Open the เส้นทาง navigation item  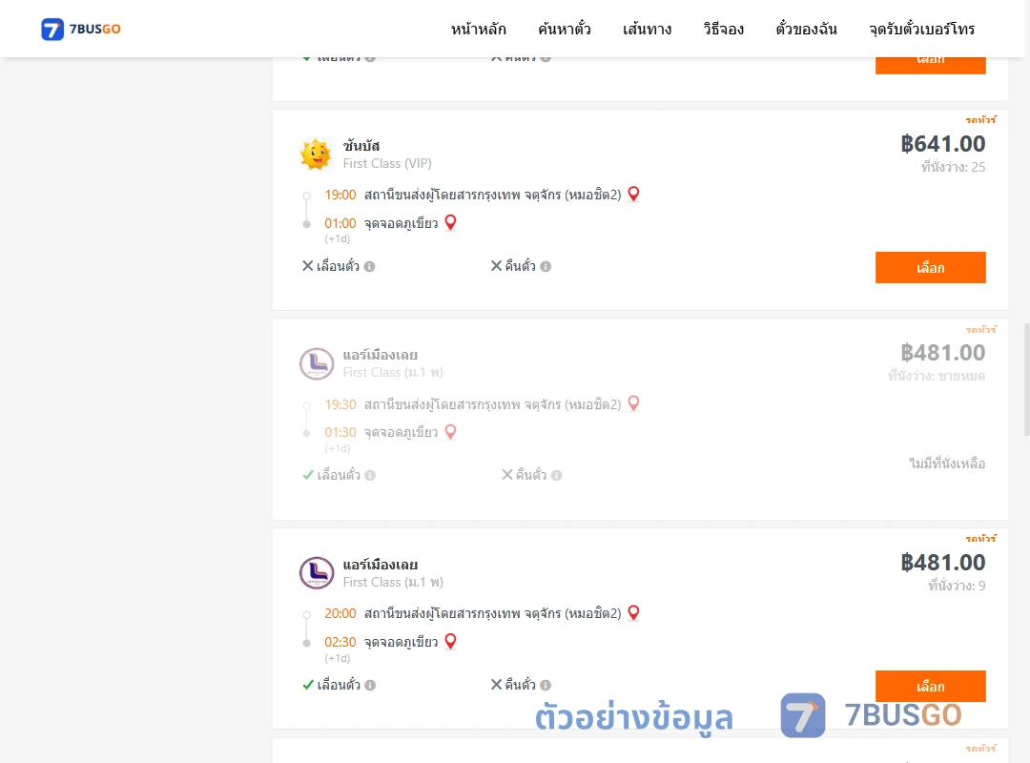(x=647, y=30)
